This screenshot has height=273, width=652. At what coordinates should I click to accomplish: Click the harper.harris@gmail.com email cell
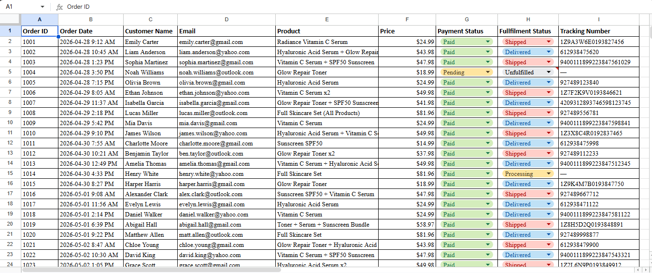click(227, 184)
